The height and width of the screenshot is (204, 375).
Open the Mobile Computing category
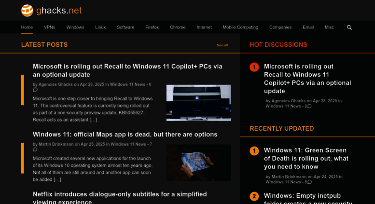click(x=240, y=27)
